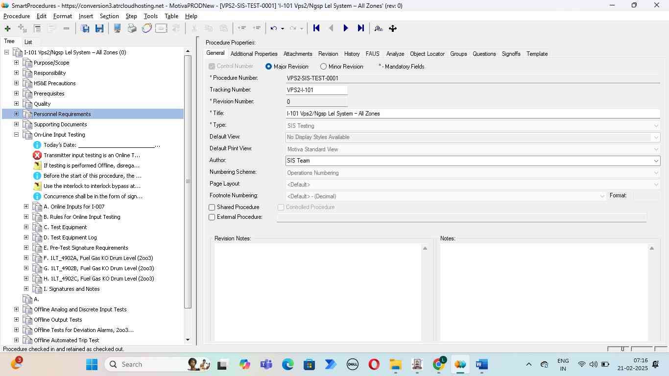Click the indent toolbar icon

click(256, 28)
